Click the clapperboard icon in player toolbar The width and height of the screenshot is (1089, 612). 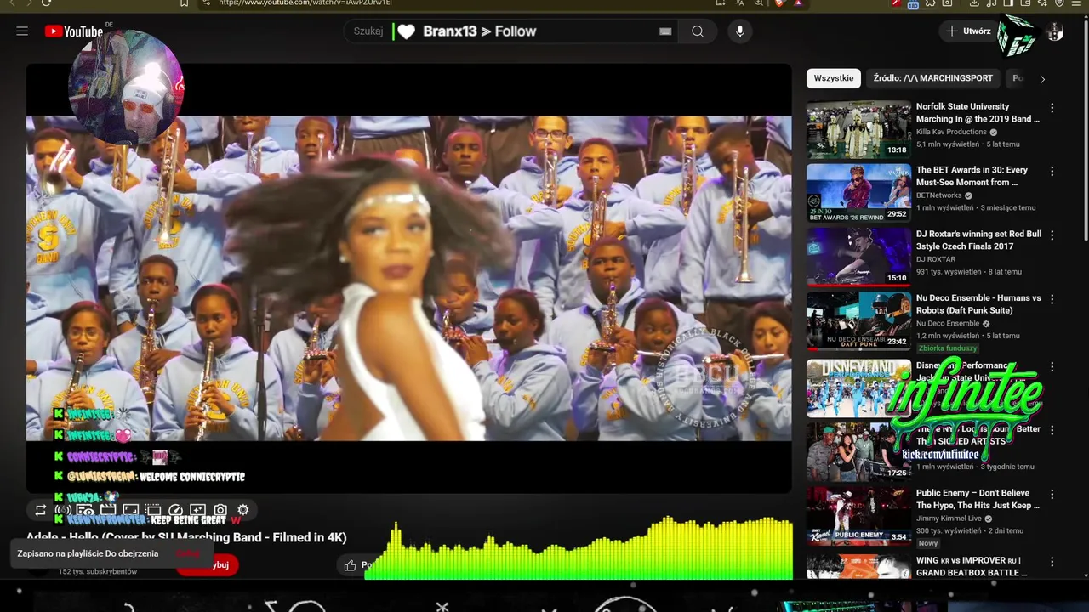(x=108, y=510)
